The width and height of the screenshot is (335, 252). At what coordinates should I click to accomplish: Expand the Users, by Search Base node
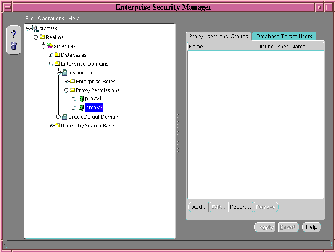coord(51,126)
